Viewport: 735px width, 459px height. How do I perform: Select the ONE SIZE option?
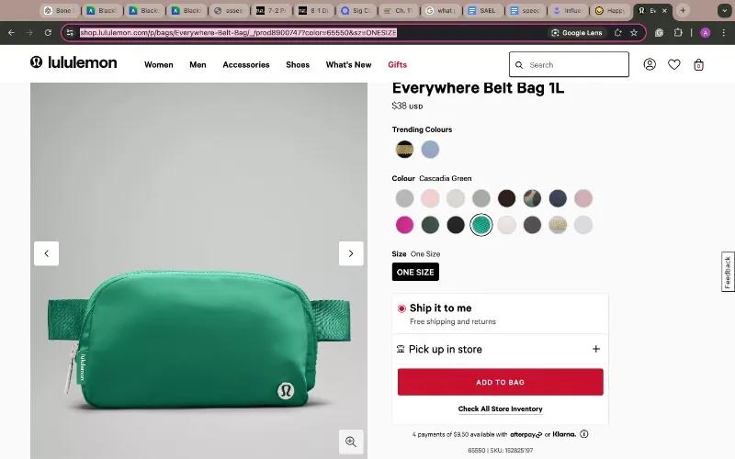click(x=415, y=272)
